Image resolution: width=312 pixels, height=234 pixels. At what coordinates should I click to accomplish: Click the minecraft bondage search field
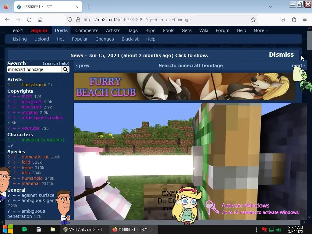coord(34,69)
